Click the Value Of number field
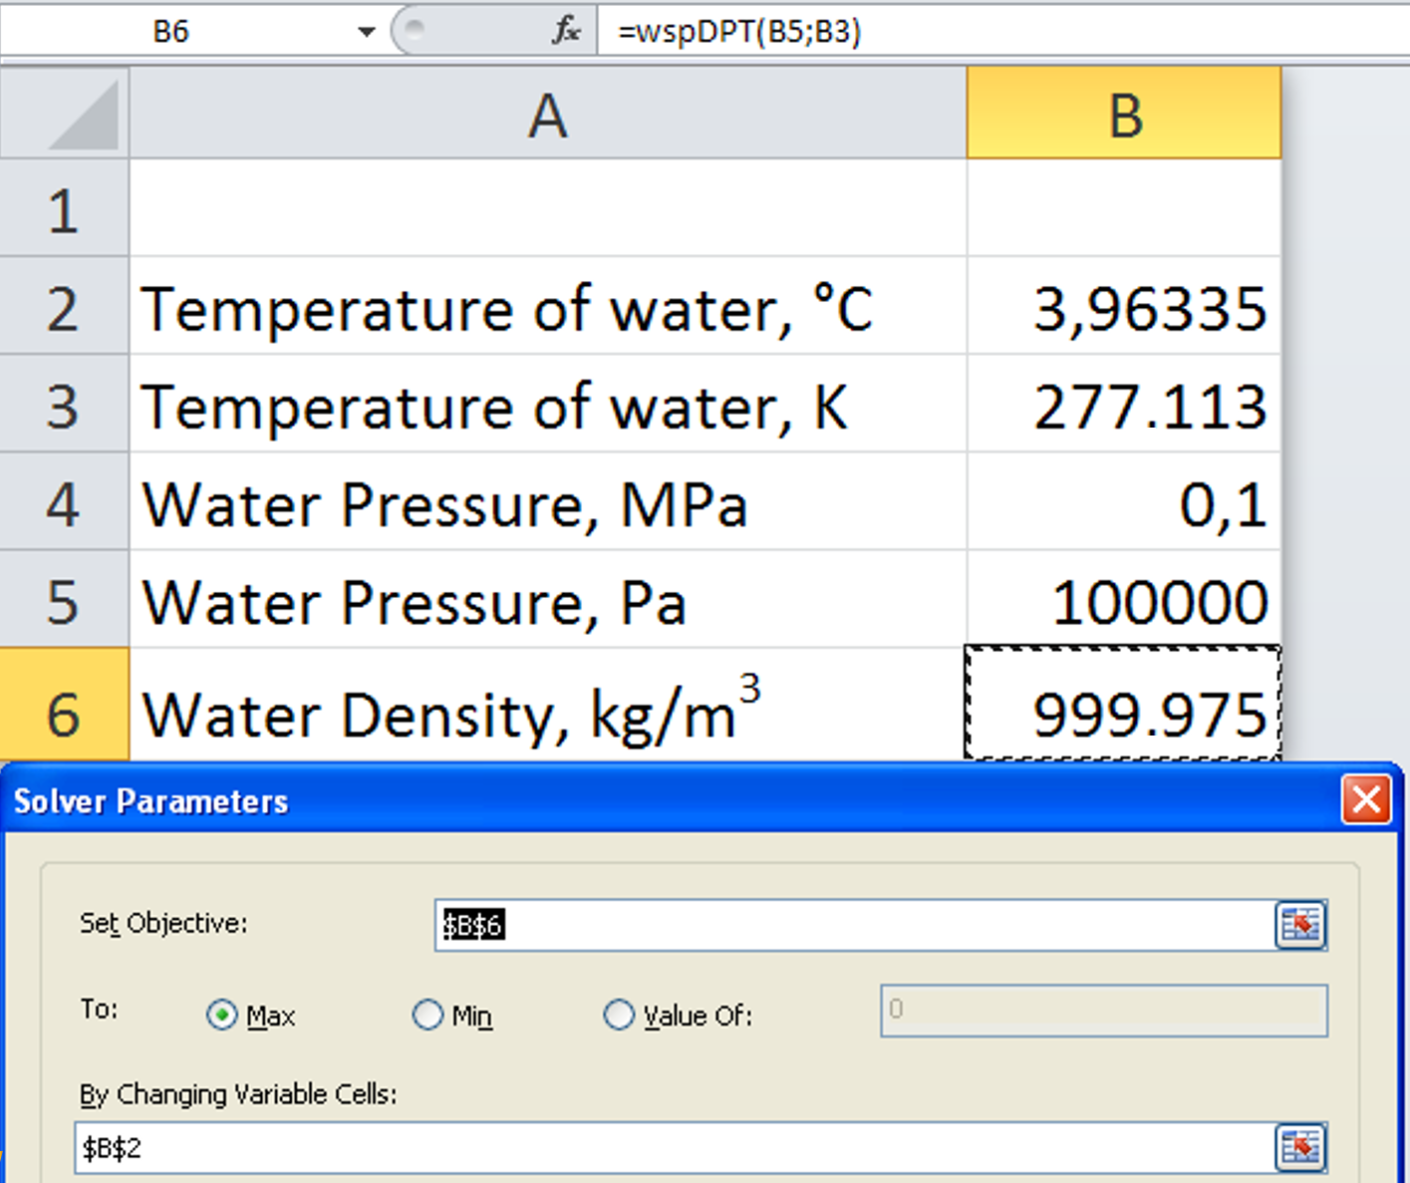 point(1104,1011)
